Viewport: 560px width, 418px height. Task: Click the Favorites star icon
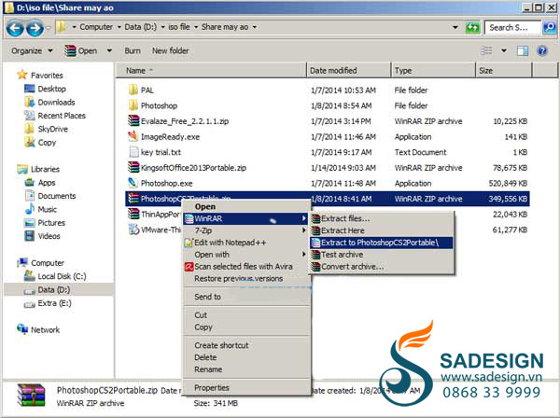[22, 75]
